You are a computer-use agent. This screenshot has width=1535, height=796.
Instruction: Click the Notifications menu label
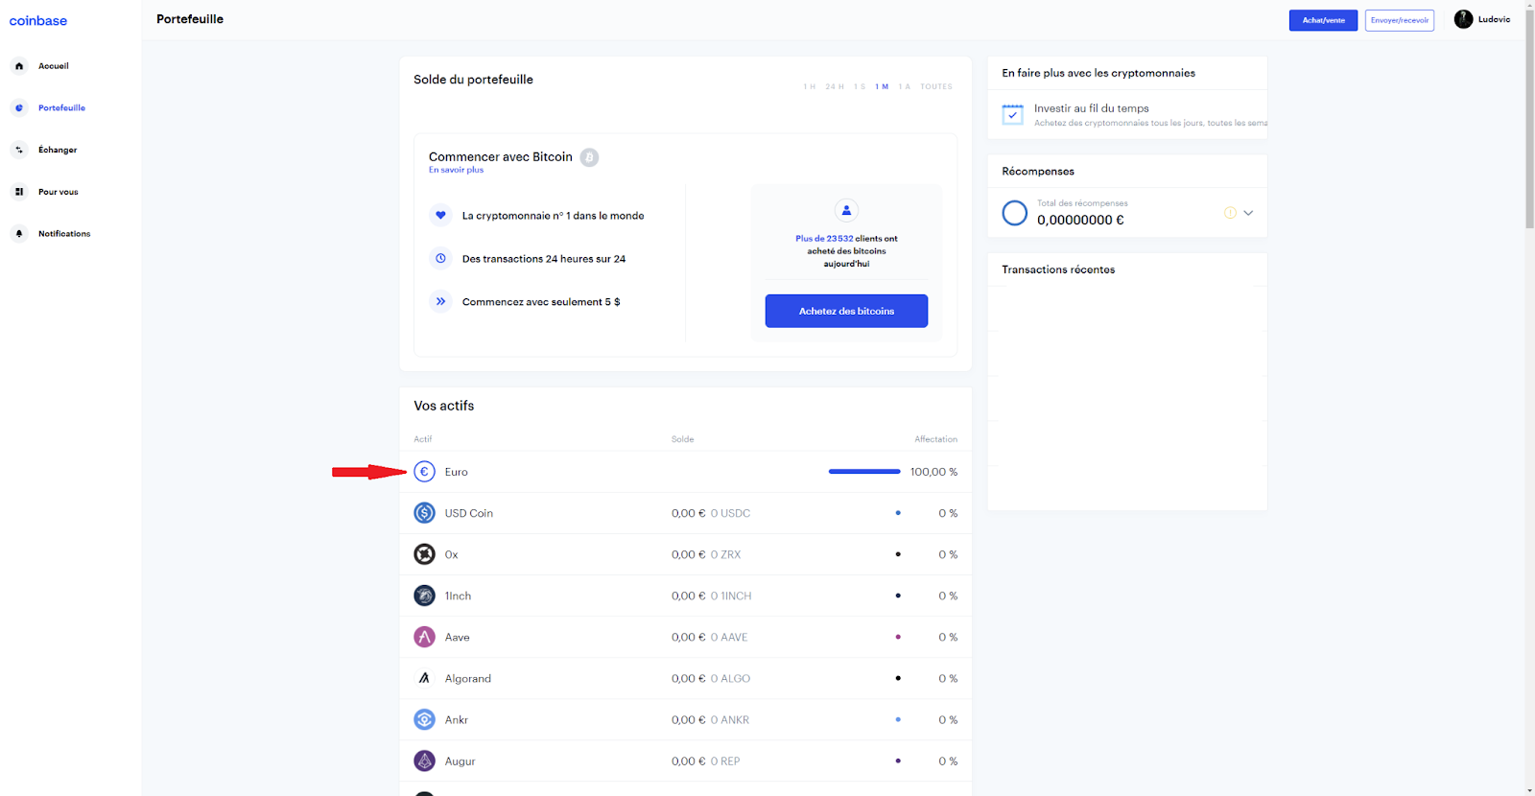[x=64, y=234]
